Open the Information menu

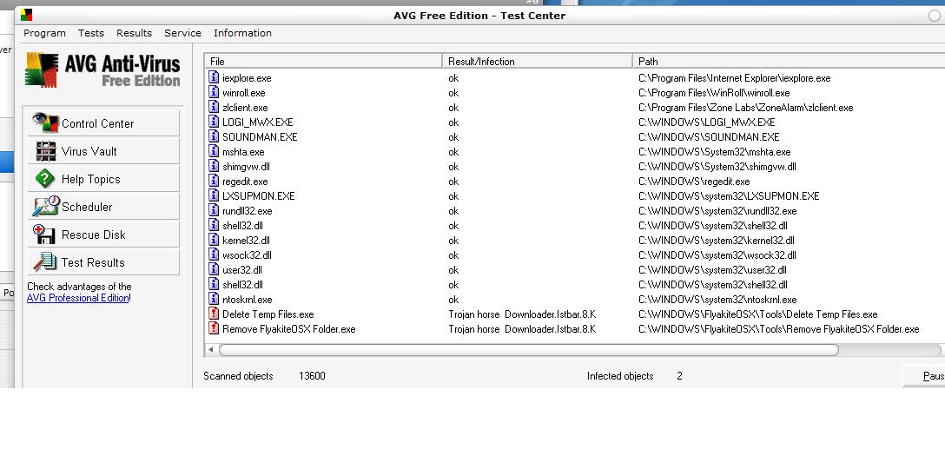242,33
